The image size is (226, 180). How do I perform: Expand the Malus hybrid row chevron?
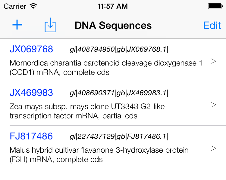click(213, 148)
